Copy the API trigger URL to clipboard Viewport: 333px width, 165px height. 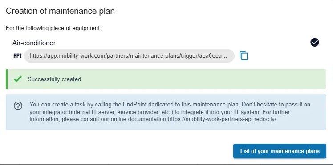point(244,55)
